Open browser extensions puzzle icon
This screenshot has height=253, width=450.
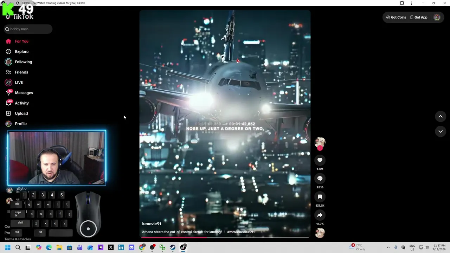click(x=402, y=3)
